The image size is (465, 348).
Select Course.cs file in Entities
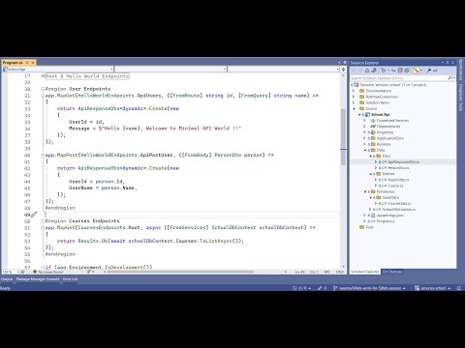pos(395,186)
